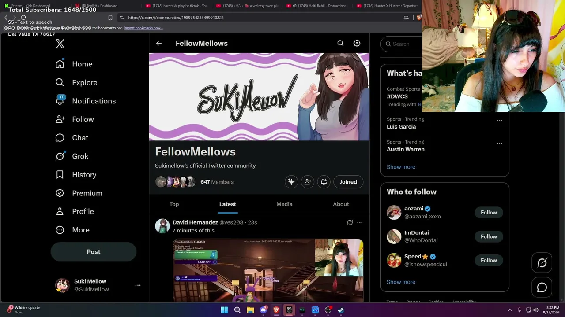Open the About tab
565x317 pixels.
(x=341, y=204)
